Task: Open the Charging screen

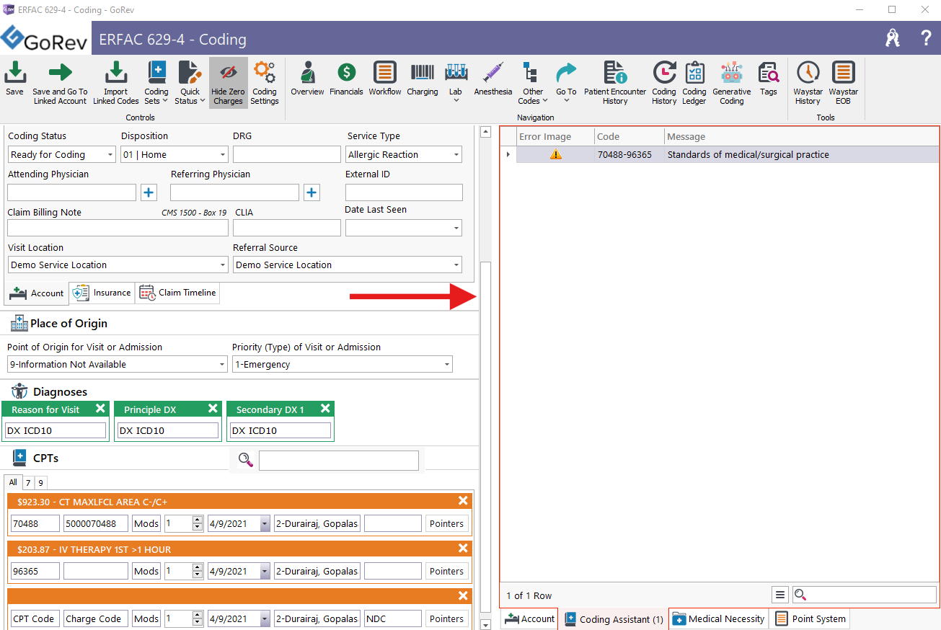Action: (423, 79)
